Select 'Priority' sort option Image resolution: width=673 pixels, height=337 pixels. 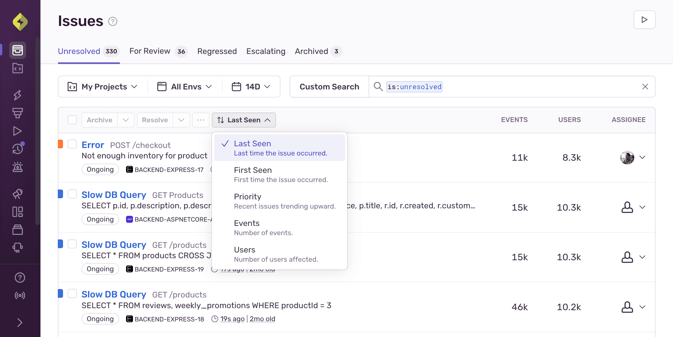coord(247,196)
